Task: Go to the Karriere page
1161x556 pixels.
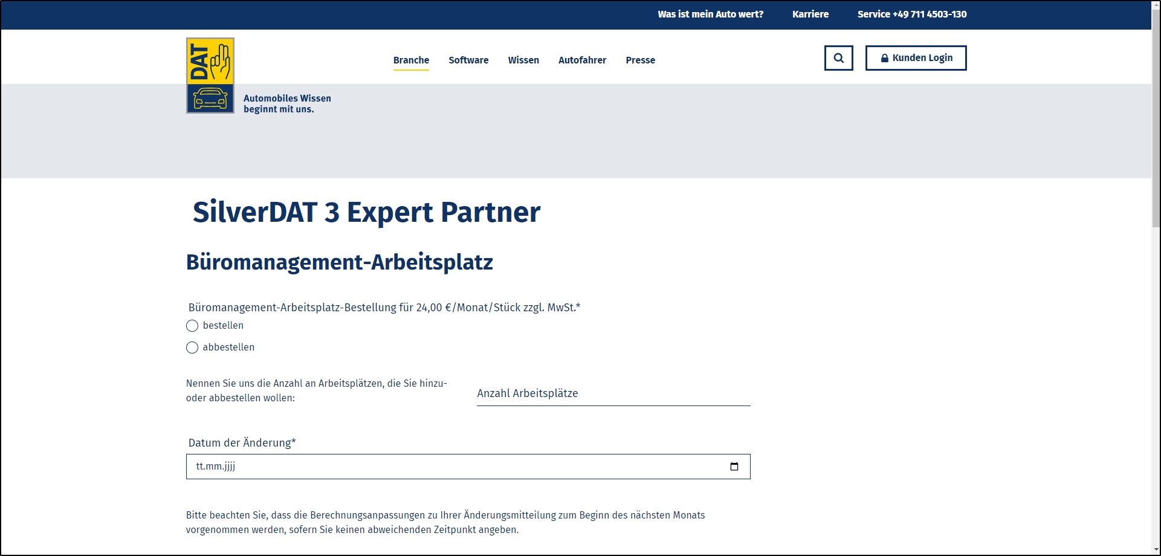Action: (810, 14)
